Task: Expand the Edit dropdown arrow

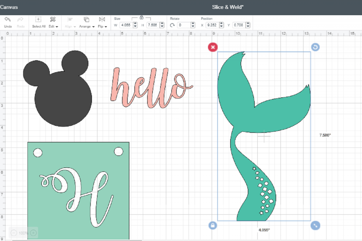Action: (x=57, y=27)
